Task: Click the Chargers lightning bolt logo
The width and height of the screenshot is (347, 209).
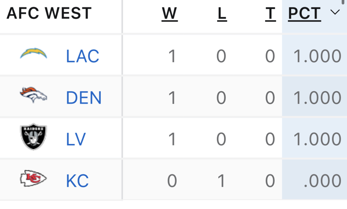Action: click(34, 53)
